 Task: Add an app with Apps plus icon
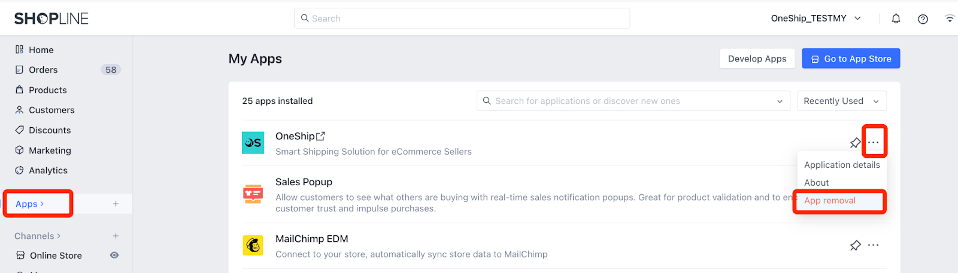pyautogui.click(x=116, y=204)
